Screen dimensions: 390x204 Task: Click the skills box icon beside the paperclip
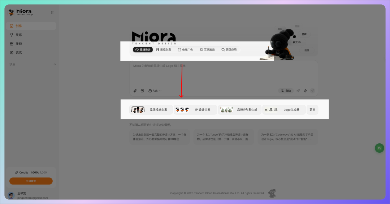(142, 91)
